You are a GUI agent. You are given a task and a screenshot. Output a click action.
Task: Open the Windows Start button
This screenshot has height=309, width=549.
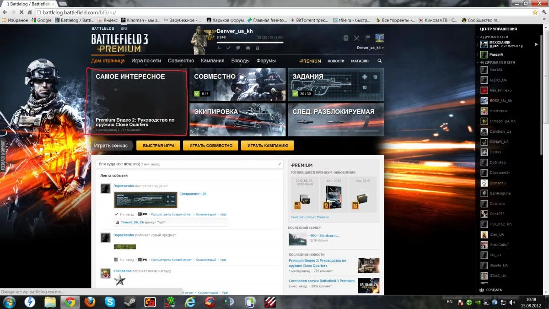coord(9,302)
